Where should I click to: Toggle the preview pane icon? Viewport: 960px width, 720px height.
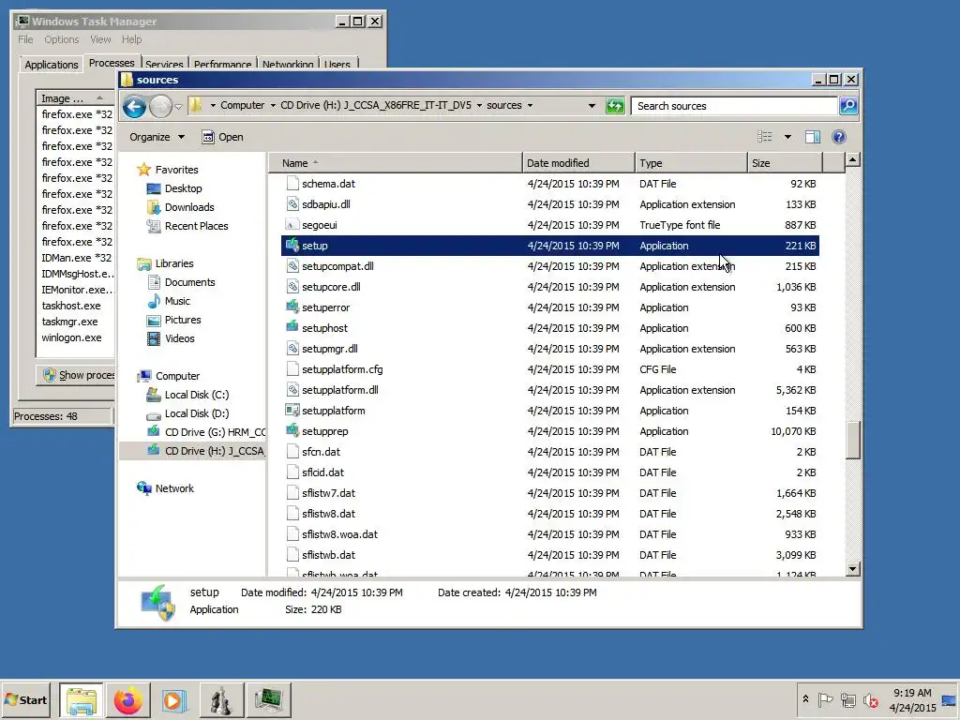point(813,137)
